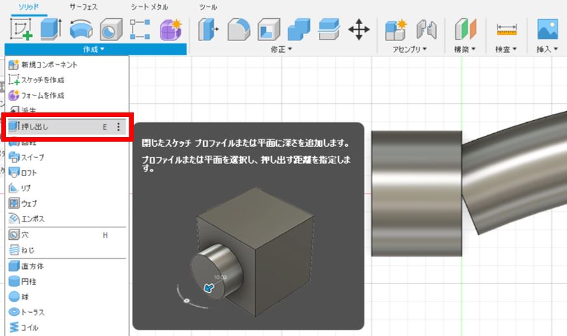This screenshot has width=567, height=336.
Task: Click the Insert image icon
Action: point(548,29)
